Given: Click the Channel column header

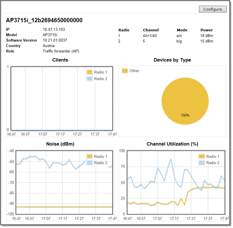Looking at the screenshot, I should [151, 30].
